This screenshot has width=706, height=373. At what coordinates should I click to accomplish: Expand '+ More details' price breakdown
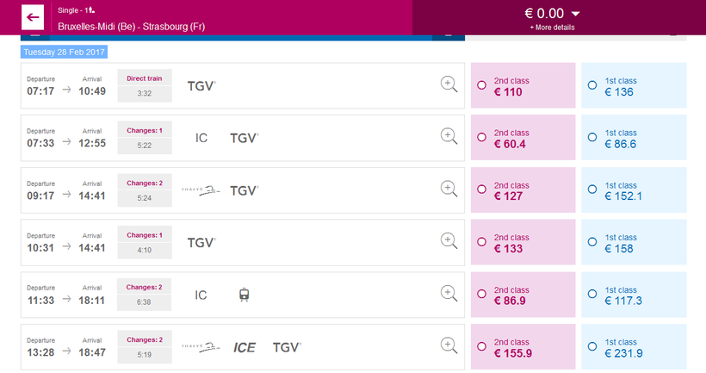click(x=552, y=28)
